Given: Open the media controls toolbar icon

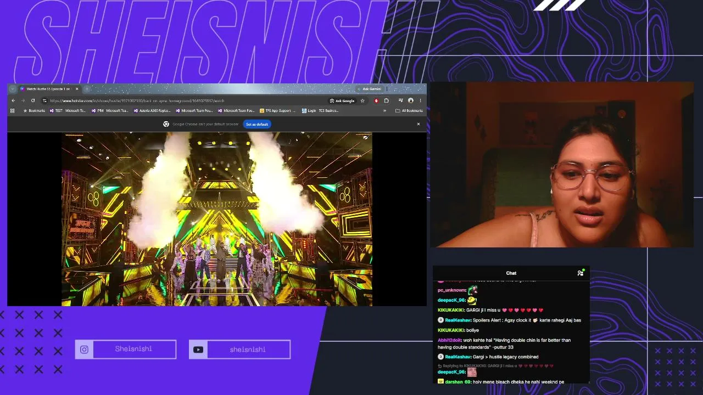Looking at the screenshot, I should coord(401,100).
